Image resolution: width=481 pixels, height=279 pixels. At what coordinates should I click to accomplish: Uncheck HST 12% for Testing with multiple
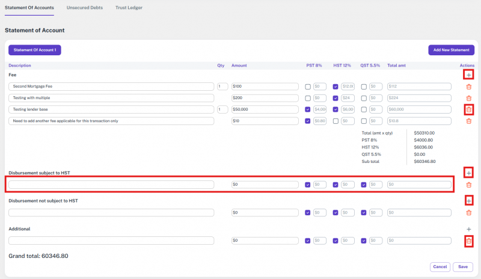(335, 98)
